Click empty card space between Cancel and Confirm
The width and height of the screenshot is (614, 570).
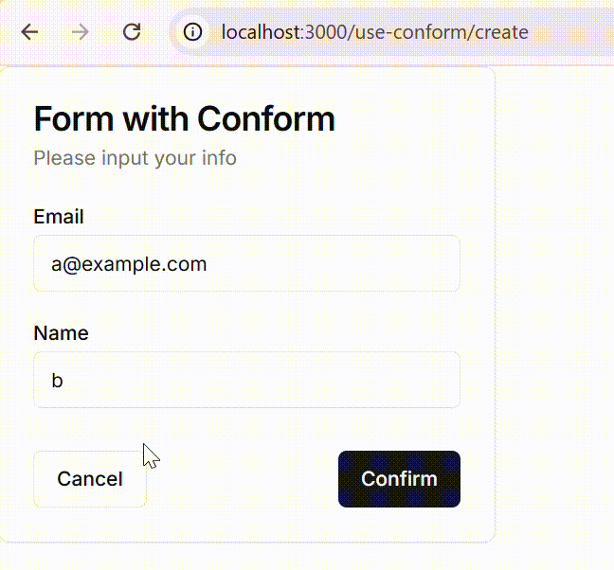pyautogui.click(x=243, y=479)
